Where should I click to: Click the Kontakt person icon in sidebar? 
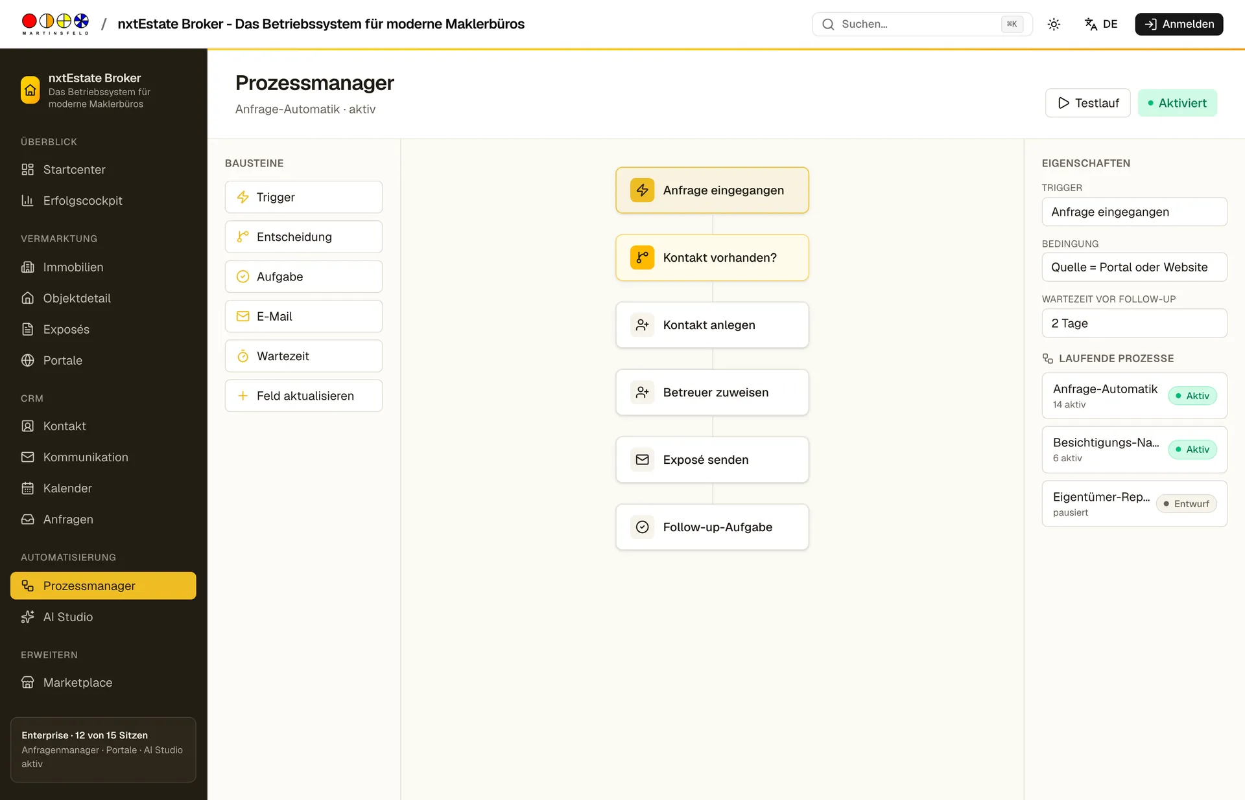click(27, 426)
